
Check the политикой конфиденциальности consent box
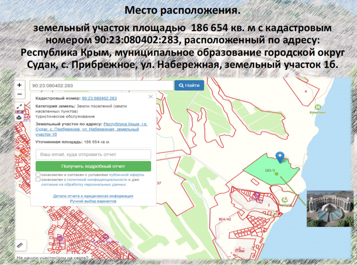tap(38, 180)
